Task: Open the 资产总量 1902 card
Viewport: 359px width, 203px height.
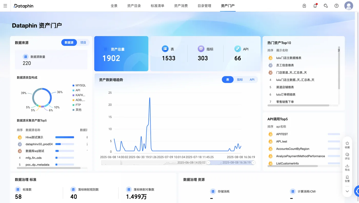Action: tap(121, 54)
